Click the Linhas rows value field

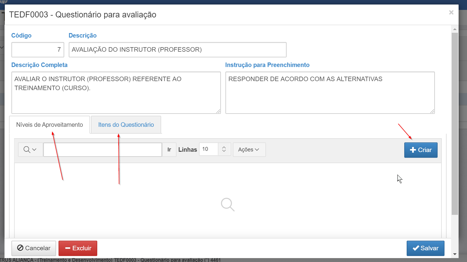click(x=208, y=149)
